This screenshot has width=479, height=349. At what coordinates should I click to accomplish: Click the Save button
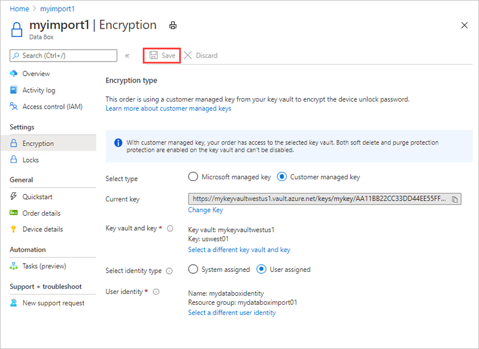click(x=162, y=56)
